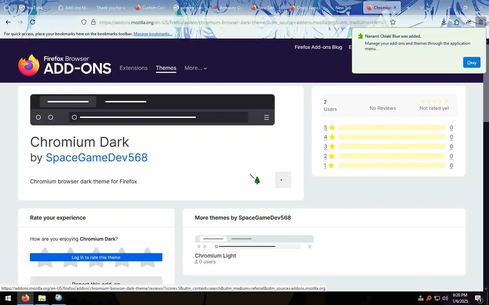Click the Firefox Browser ADD-ONS logo
489x305 pixels.
tap(65, 65)
